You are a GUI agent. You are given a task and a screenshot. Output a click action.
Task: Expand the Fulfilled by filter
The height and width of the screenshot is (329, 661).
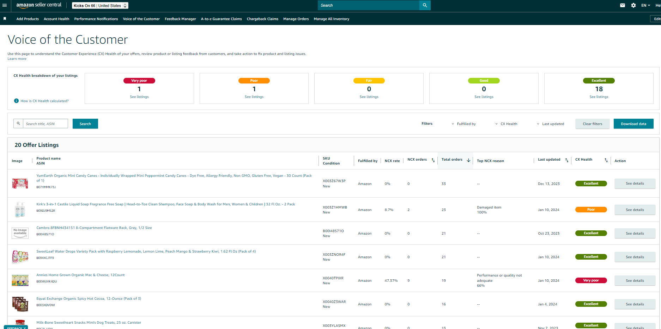464,124
